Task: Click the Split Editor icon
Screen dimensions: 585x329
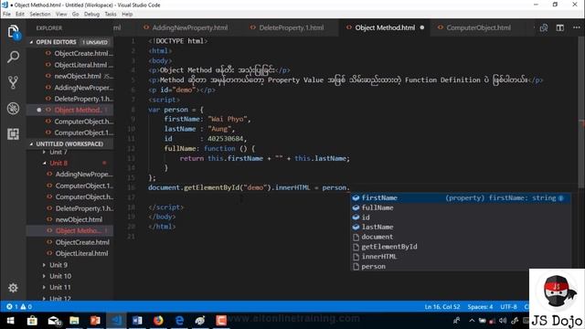Action: 560,27
